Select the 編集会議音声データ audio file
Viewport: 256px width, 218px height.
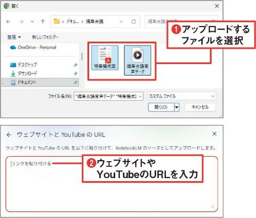[137, 60]
